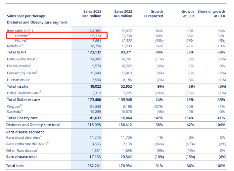Screen dimensions: 234x171
Task: Click Human insulin 2023 value 7,594
Action: pyautogui.click(x=97, y=80)
